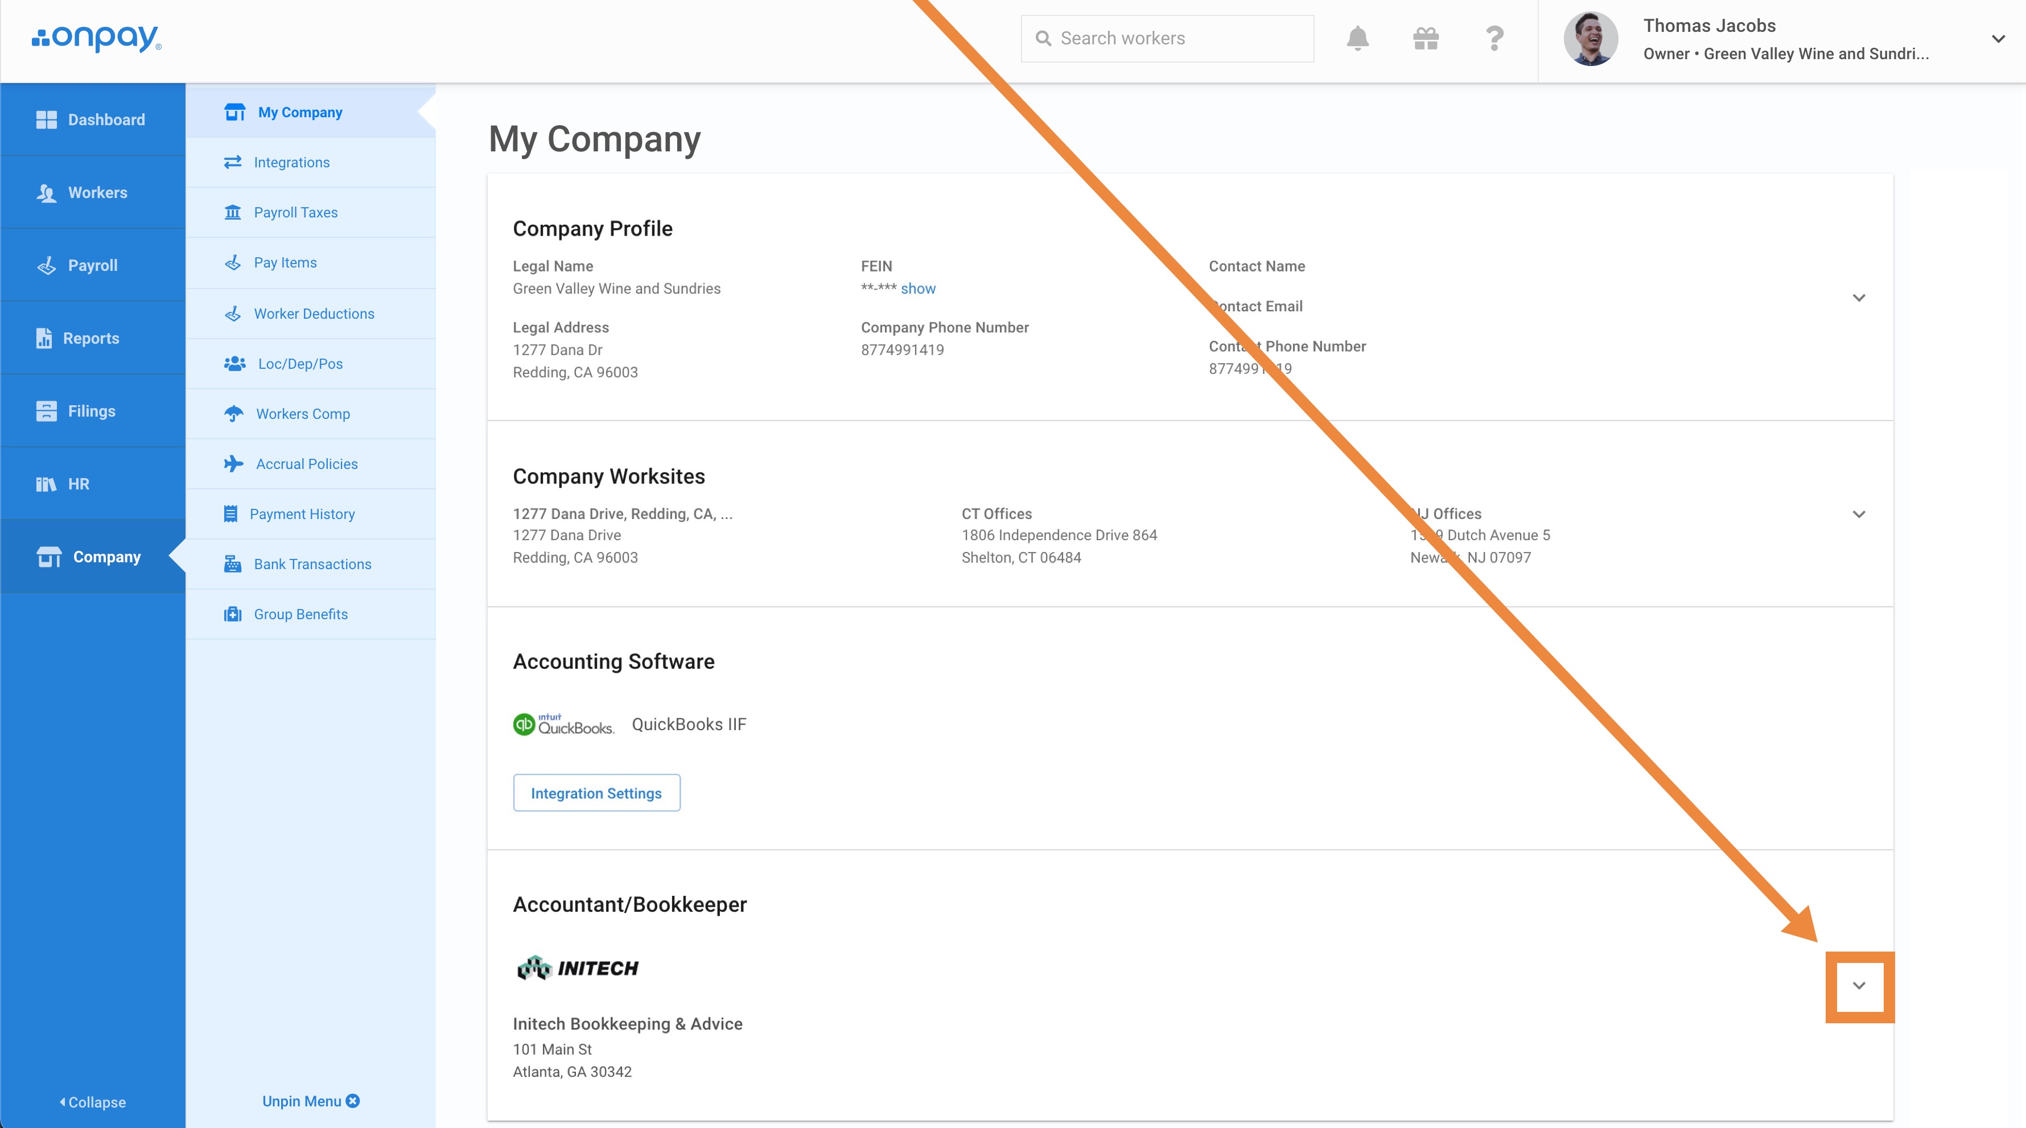Click the HR books icon
The height and width of the screenshot is (1128, 2026).
point(47,484)
